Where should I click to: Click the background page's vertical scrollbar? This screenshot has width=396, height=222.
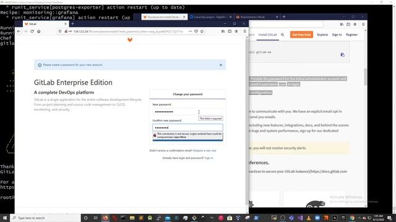pyautogui.click(x=366, y=76)
